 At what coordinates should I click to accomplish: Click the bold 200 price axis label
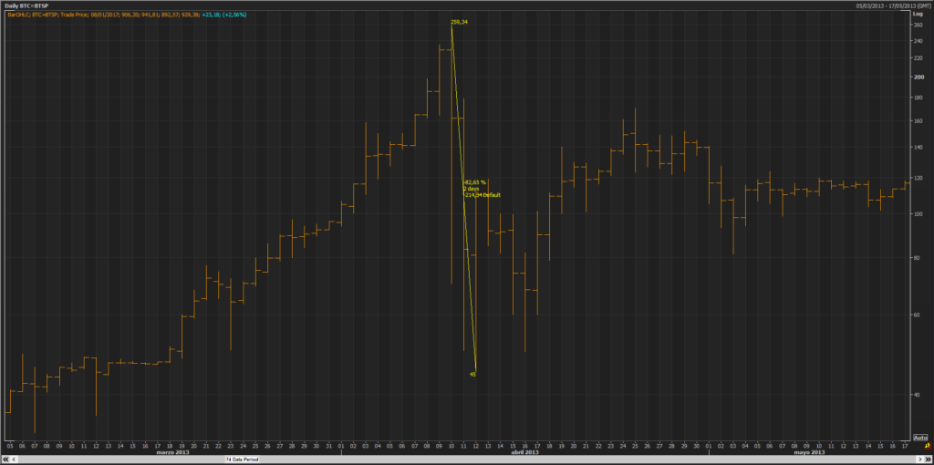coord(918,77)
